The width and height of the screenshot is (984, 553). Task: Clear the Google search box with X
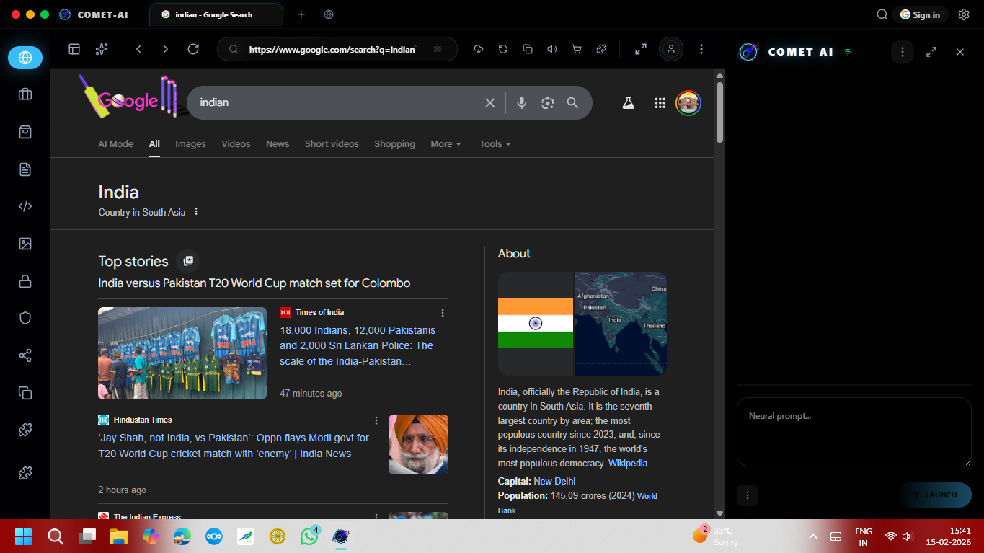click(490, 103)
